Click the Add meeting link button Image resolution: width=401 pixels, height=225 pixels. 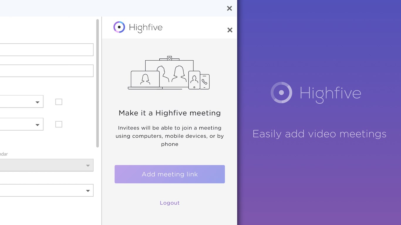coord(170,174)
